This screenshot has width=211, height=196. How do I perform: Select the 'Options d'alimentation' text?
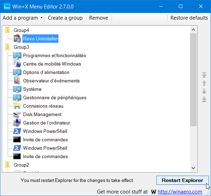46,72
